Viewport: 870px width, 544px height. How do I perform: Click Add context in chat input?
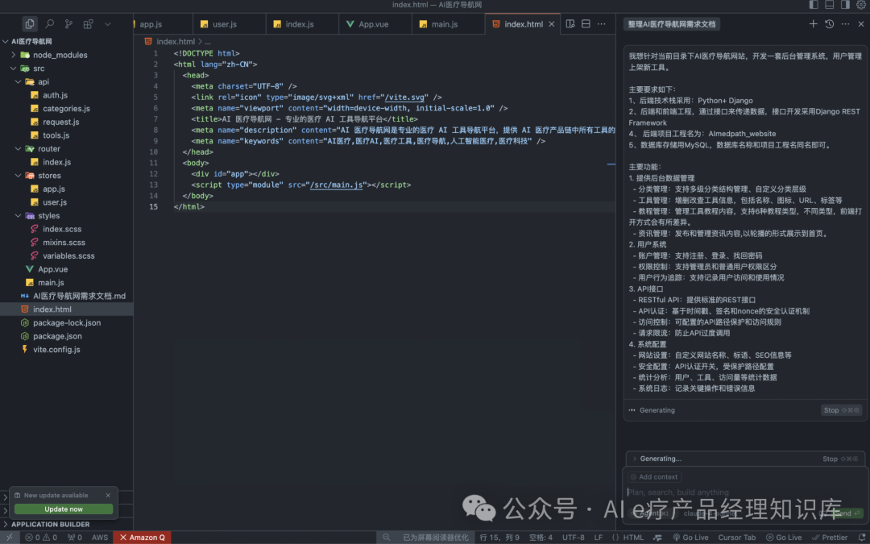pos(654,477)
